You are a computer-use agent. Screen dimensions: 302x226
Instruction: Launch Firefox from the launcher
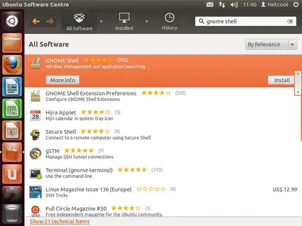12,65
